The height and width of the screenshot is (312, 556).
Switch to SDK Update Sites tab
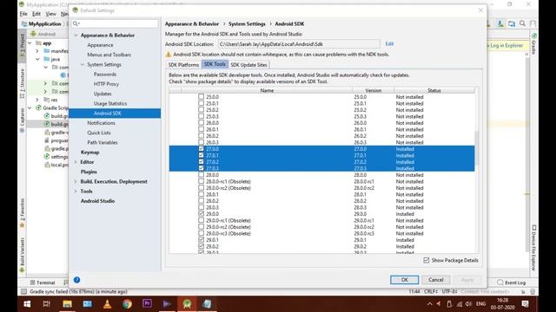point(248,65)
